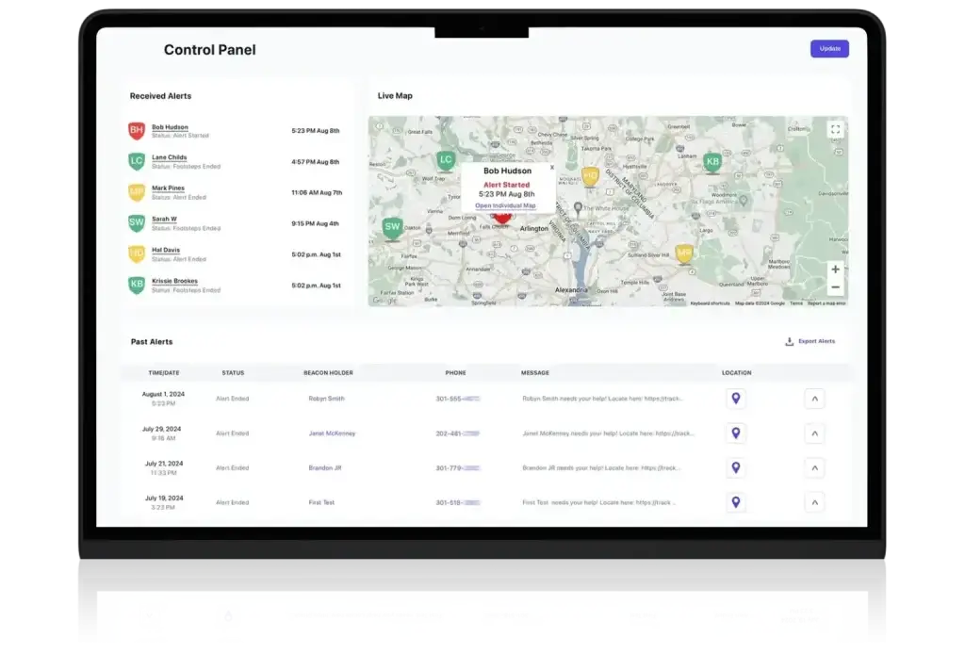Click the Update button
The height and width of the screenshot is (670, 965).
(829, 49)
